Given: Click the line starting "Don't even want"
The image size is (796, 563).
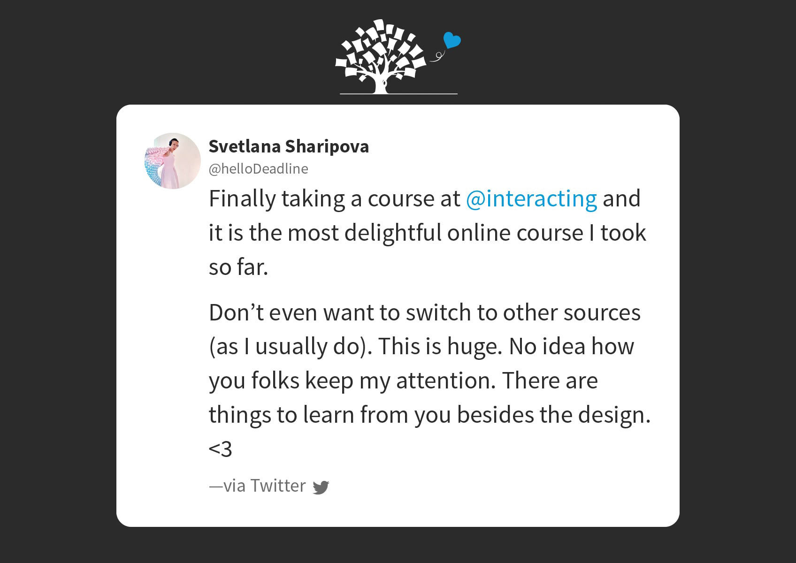Looking at the screenshot, I should point(425,312).
